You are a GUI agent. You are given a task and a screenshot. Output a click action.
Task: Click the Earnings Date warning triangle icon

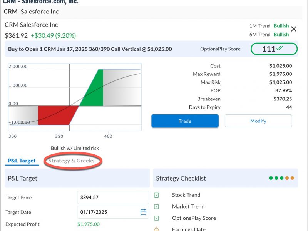coord(157,229)
